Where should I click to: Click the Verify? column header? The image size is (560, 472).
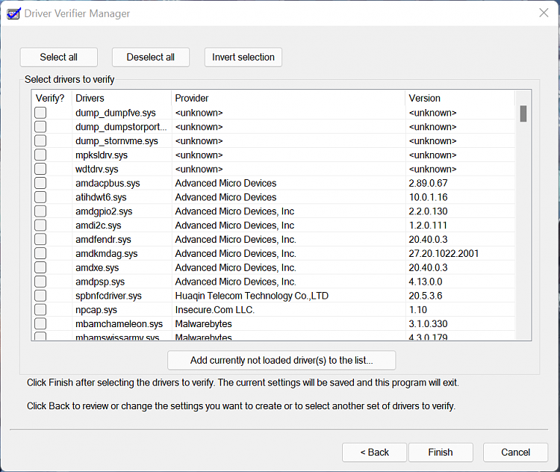click(51, 98)
